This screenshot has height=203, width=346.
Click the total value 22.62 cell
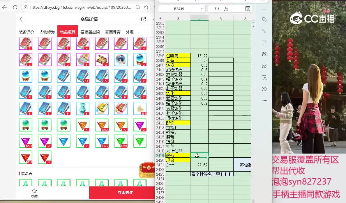tap(200, 165)
